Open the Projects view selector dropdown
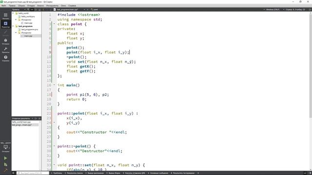The width and height of the screenshot is (312, 175). (19, 10)
